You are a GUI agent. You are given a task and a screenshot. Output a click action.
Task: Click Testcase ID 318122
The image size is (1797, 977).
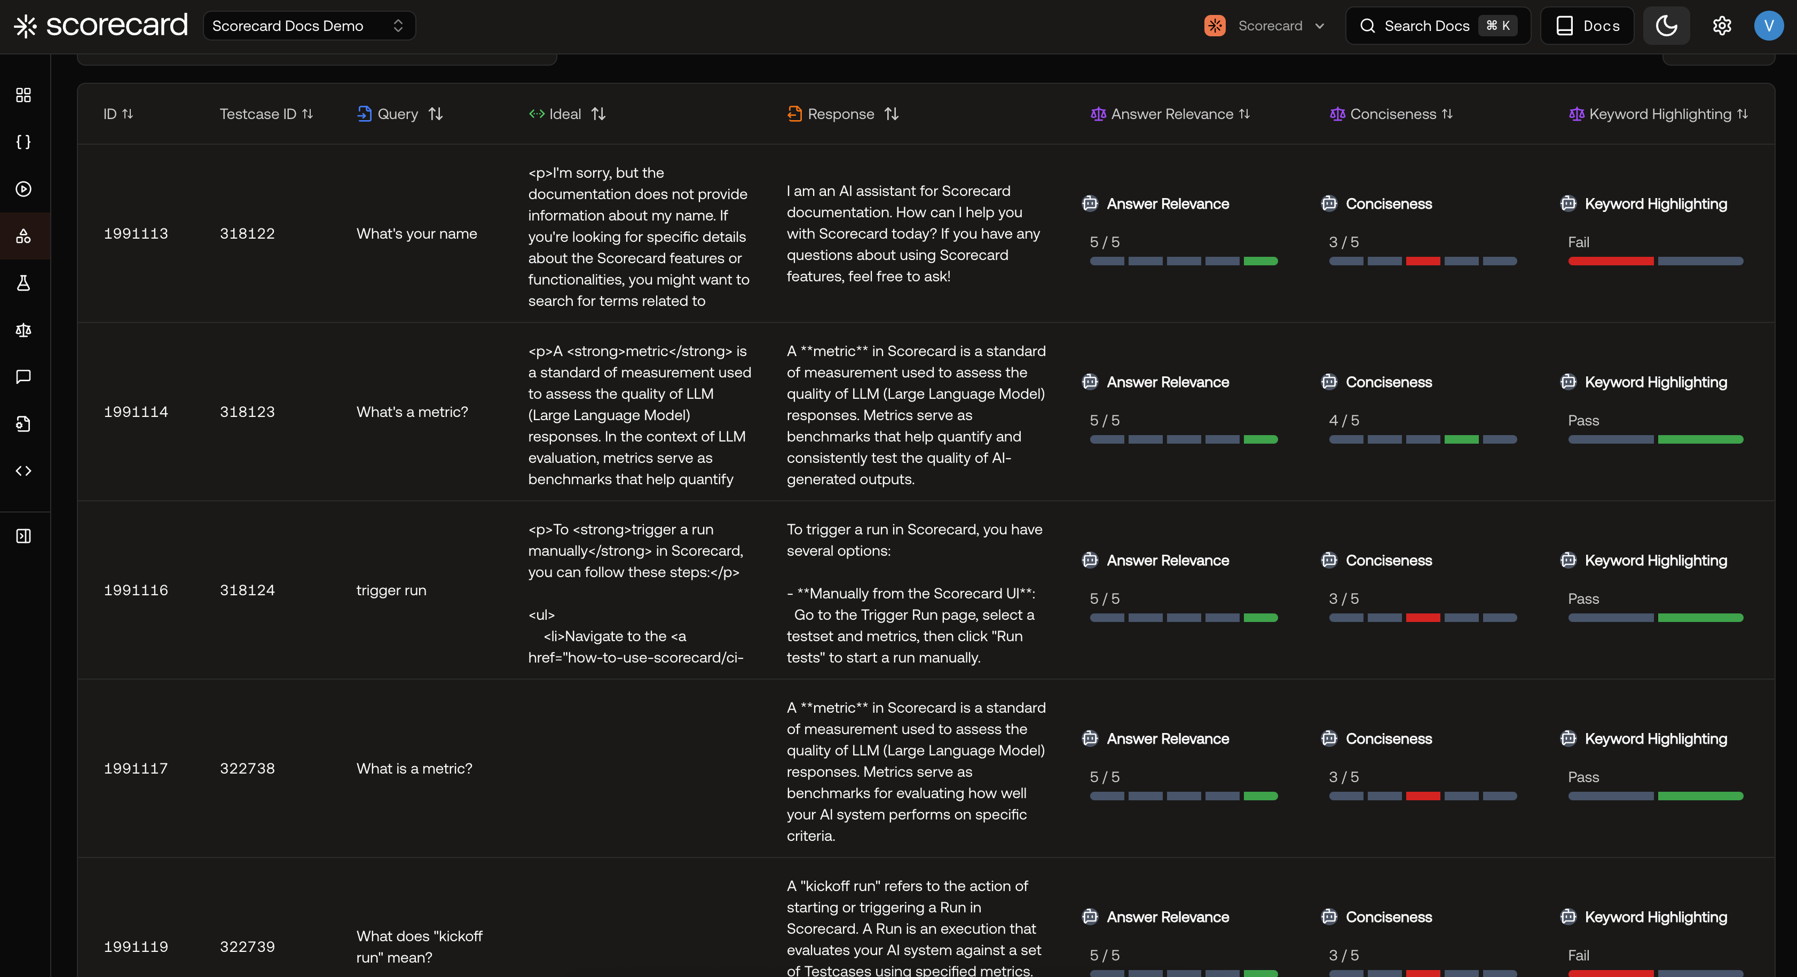tap(248, 234)
